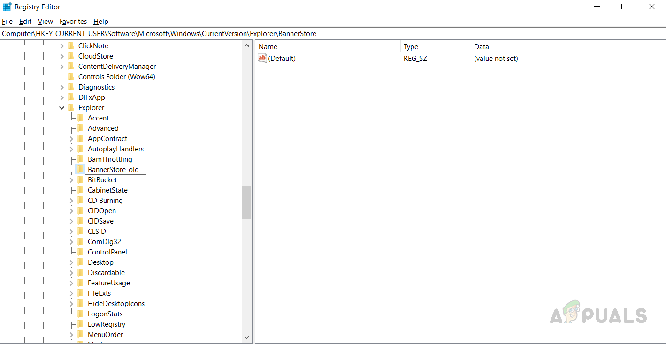The image size is (666, 344).
Task: Maximize the Registry Editor window
Action: 624,7
